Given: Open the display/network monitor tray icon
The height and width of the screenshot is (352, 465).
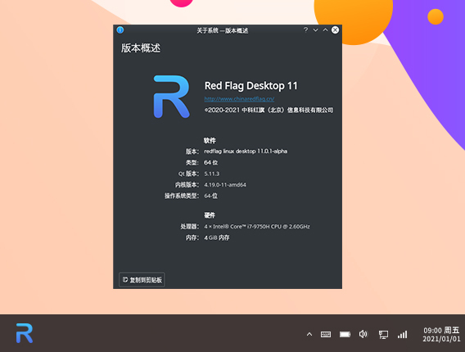Looking at the screenshot, I should click(383, 335).
